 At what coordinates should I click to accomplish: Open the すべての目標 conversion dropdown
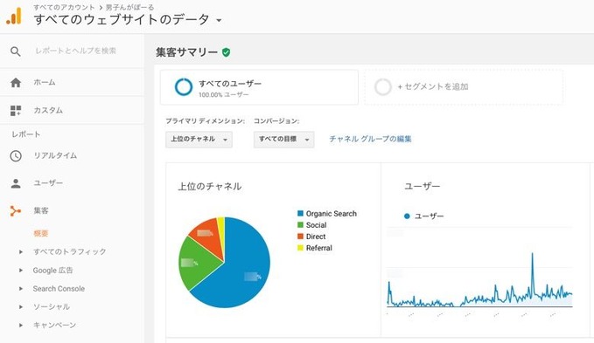coord(283,140)
